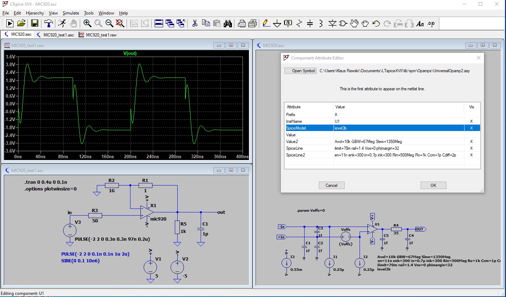This screenshot has height=297, width=506.
Task: Click the Open Symbol button
Action: coord(300,71)
